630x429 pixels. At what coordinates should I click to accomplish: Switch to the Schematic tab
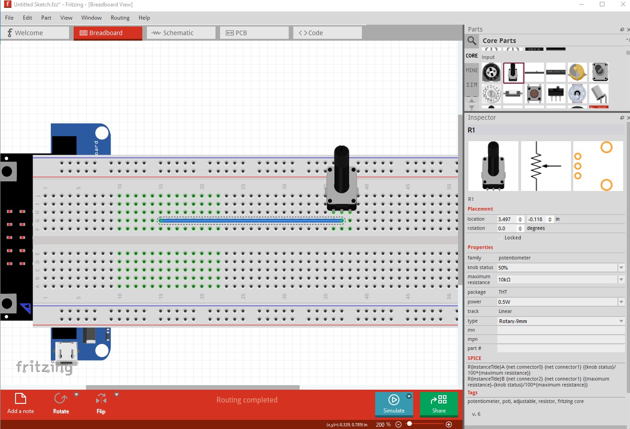(181, 33)
